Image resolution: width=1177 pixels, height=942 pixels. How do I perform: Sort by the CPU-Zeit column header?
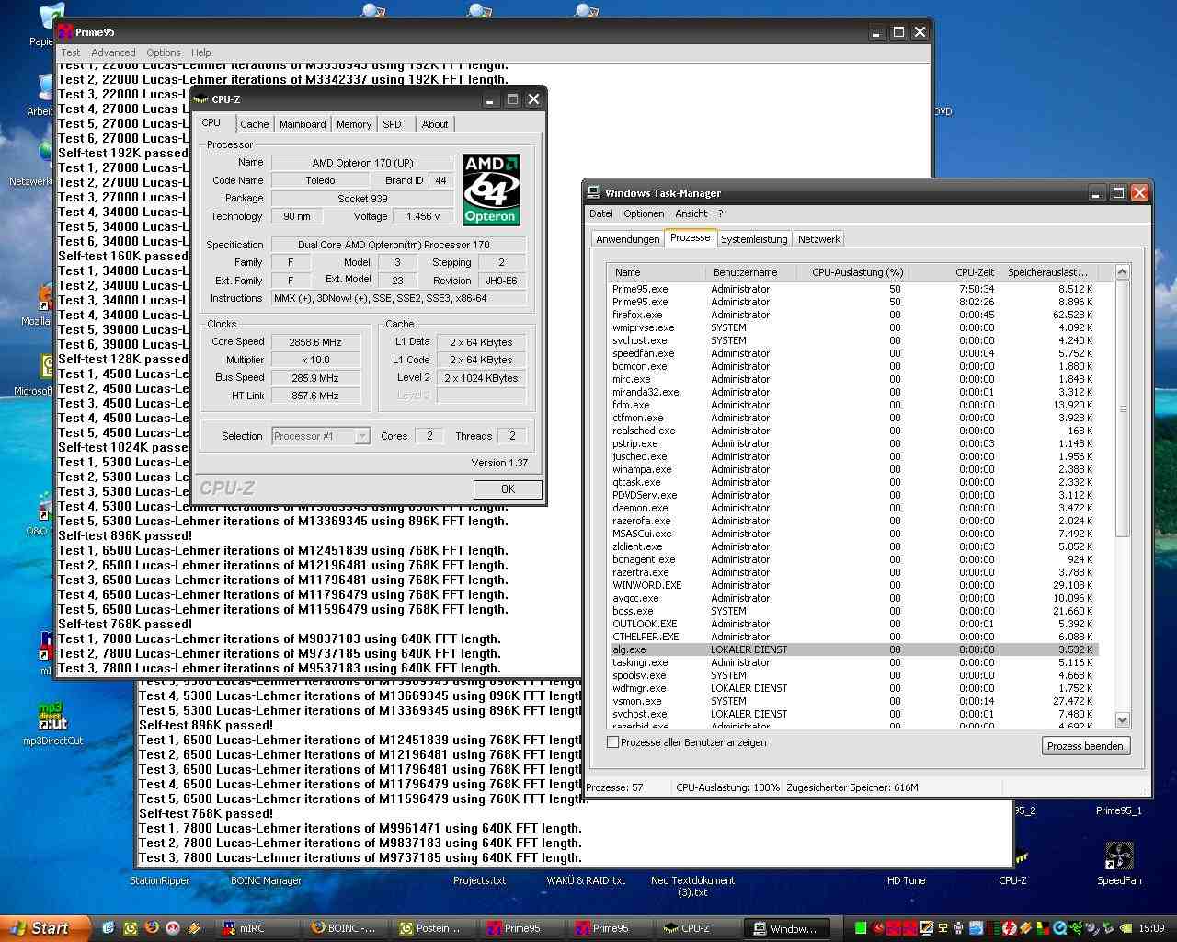pyautogui.click(x=954, y=272)
